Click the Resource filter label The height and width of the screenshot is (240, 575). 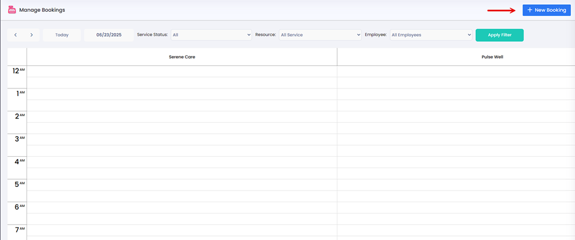[x=265, y=35]
